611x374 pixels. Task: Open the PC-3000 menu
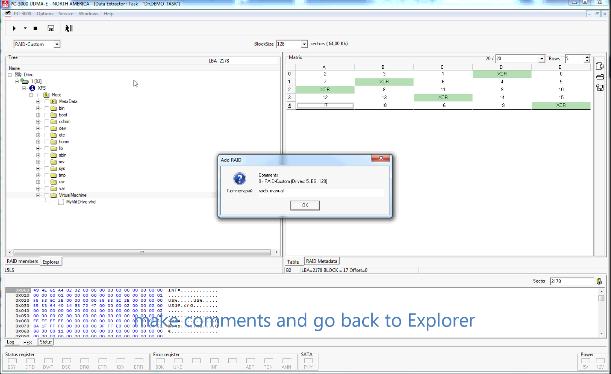23,14
